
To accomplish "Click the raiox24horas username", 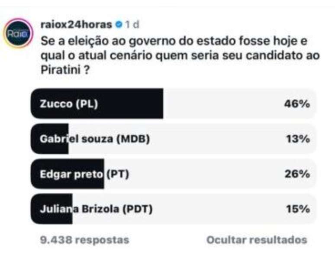I will [x=76, y=25].
